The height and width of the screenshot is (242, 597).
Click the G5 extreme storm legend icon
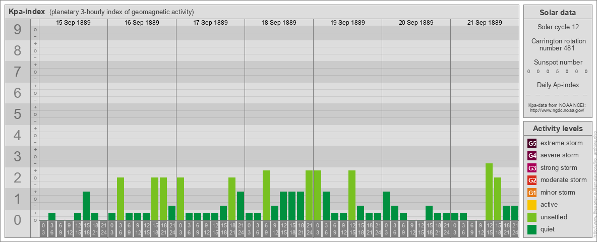[532, 144]
